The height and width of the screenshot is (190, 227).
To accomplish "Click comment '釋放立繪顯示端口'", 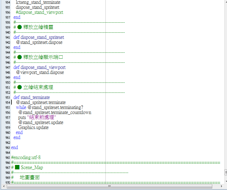I will pos(43,57).
